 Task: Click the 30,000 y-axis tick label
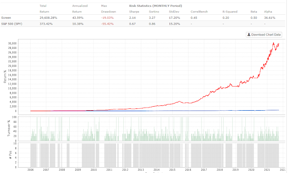click(12, 43)
